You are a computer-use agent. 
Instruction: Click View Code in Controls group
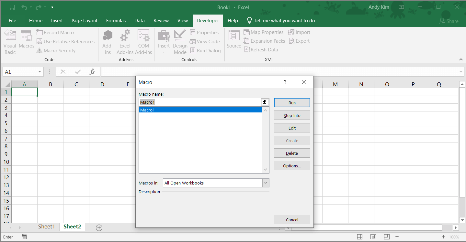(205, 41)
